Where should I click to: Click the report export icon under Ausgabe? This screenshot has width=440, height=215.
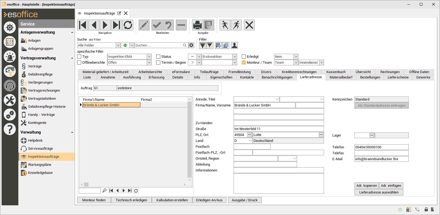(209, 25)
